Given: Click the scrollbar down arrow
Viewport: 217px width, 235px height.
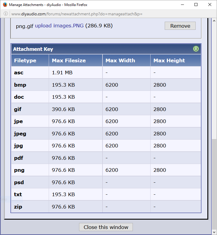Looking at the screenshot, I should coord(214,232).
